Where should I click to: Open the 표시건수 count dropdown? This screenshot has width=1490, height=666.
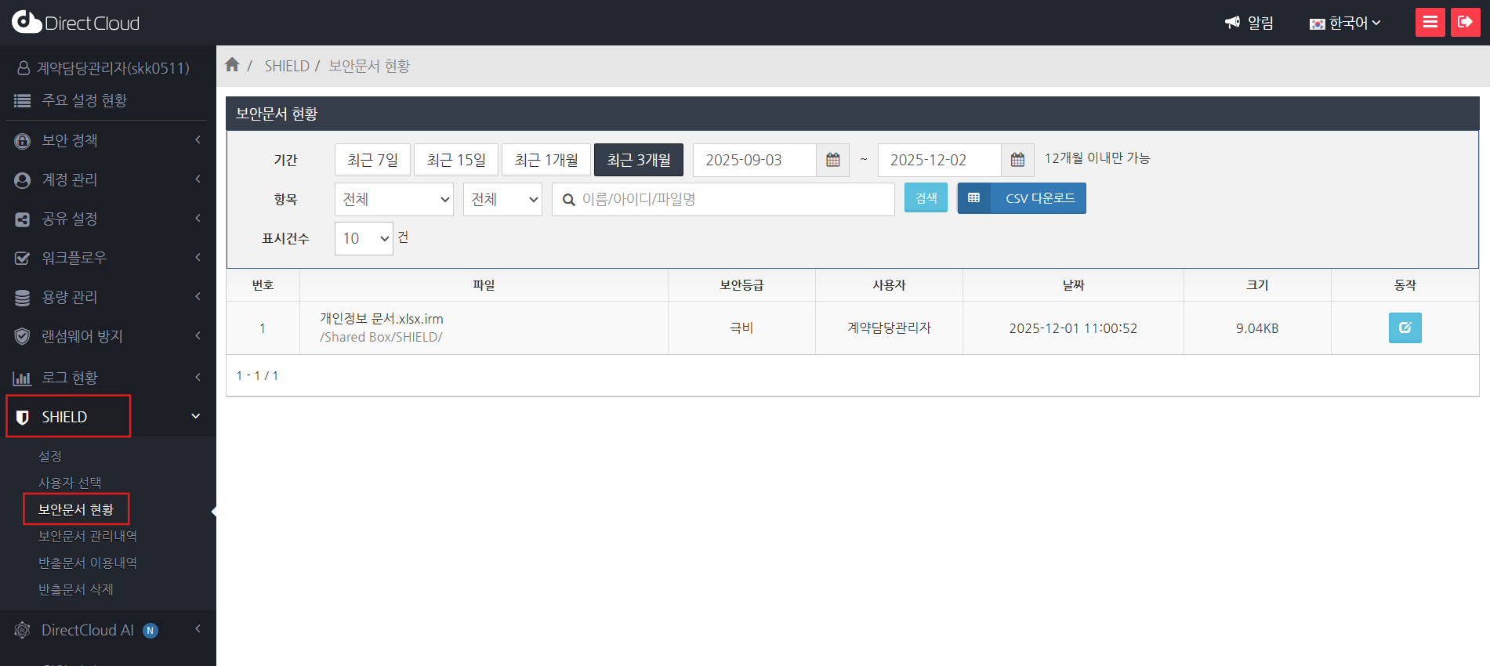point(364,238)
